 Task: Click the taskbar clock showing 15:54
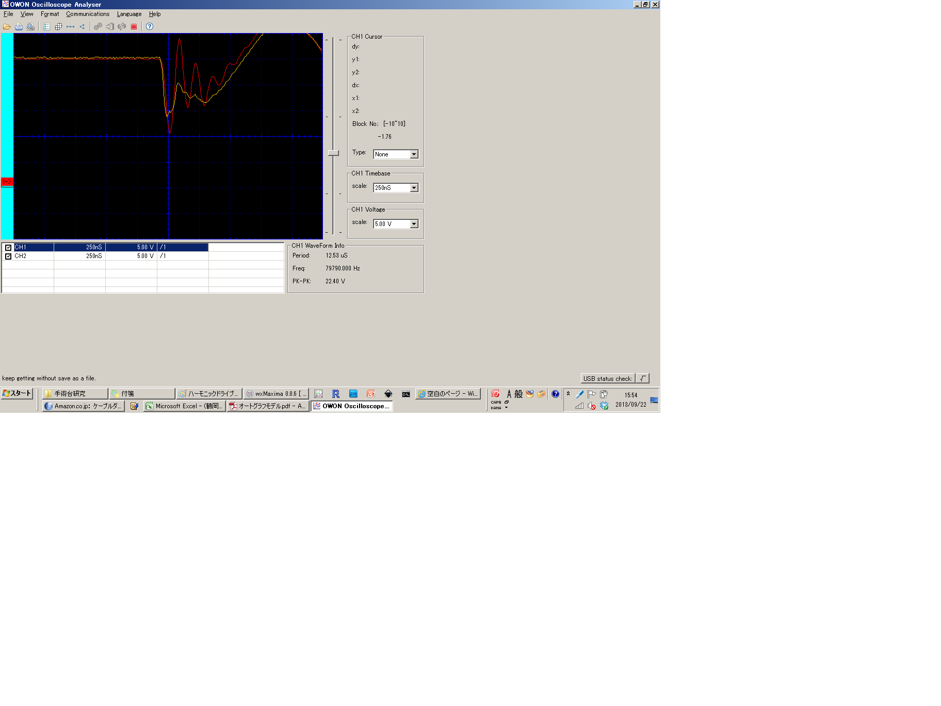[x=631, y=395]
